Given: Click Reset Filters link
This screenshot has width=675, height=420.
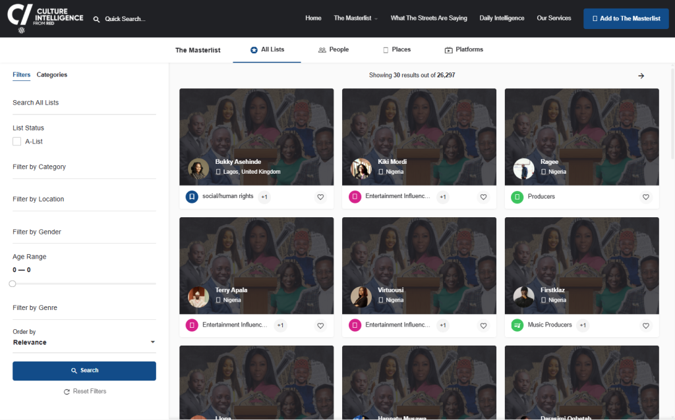Looking at the screenshot, I should click(x=85, y=392).
